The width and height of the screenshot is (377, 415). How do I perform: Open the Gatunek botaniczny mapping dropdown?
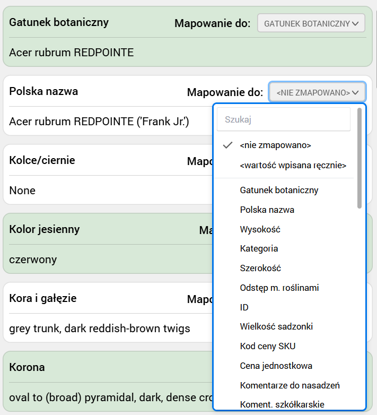[x=311, y=23]
